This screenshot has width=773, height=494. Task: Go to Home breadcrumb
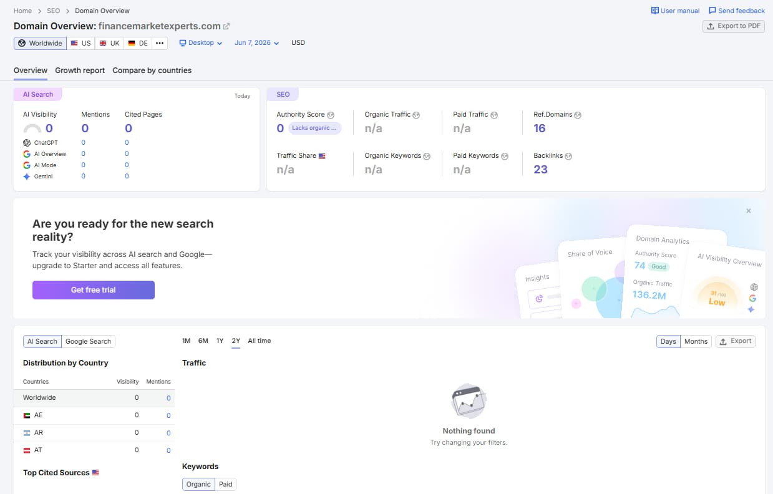(22, 11)
